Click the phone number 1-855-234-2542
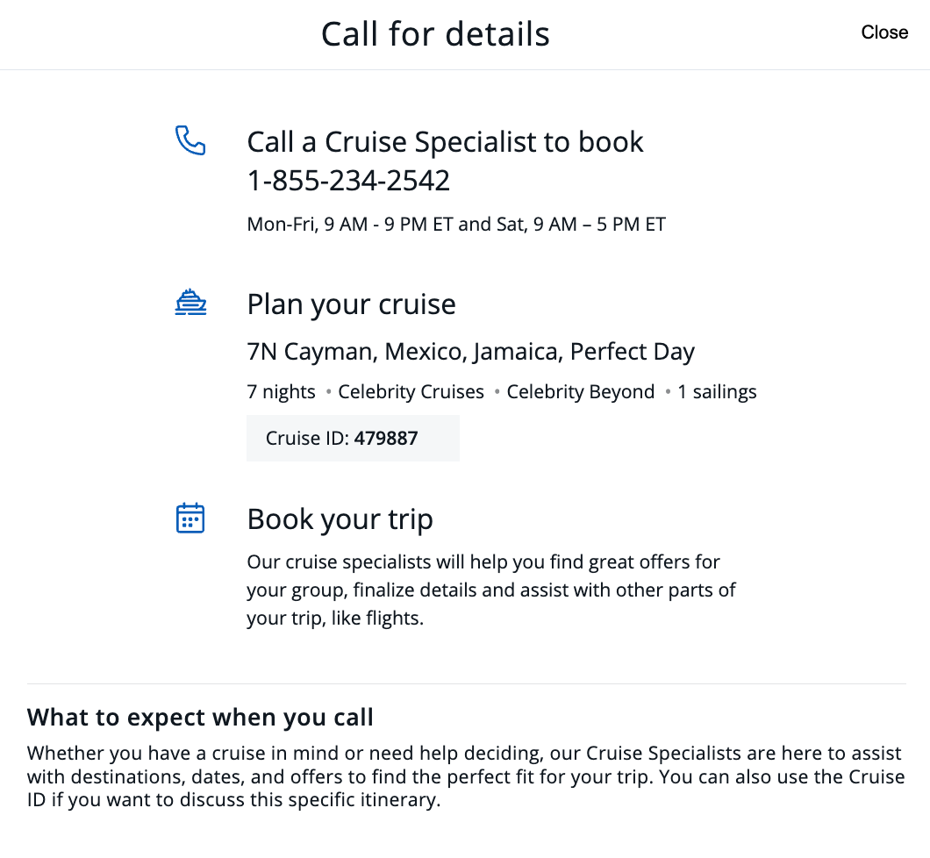Screen dimensions: 930x858 point(347,180)
